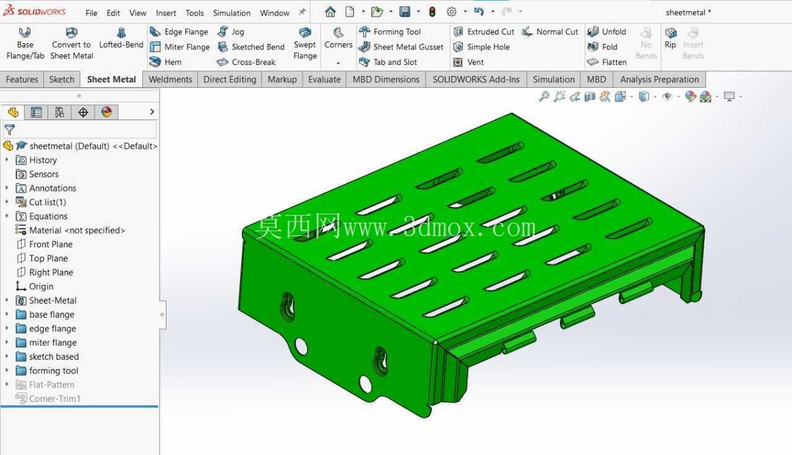Select the Front Plane item

44,244
